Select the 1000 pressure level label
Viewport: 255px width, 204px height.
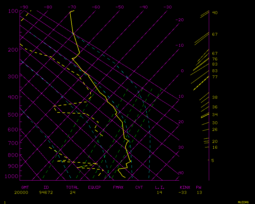coord(11,176)
